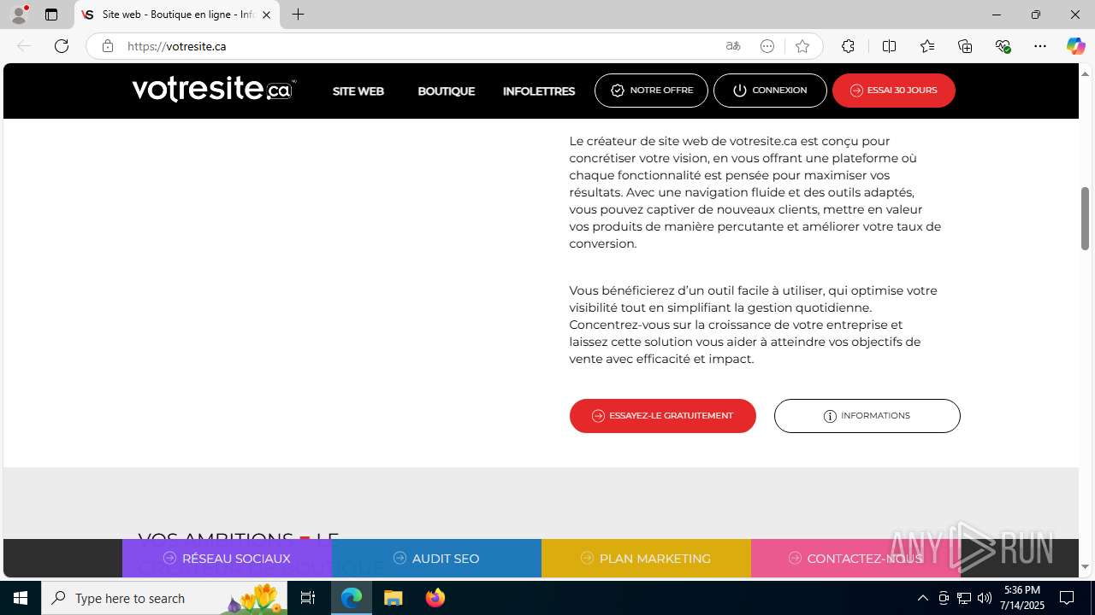The image size is (1095, 615).
Task: Open File Explorer from taskbar
Action: click(394, 598)
